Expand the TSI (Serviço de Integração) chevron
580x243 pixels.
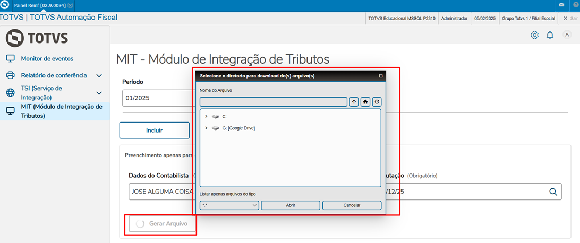point(99,93)
